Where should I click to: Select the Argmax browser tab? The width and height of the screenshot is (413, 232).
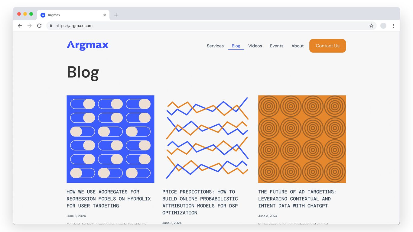pyautogui.click(x=73, y=15)
